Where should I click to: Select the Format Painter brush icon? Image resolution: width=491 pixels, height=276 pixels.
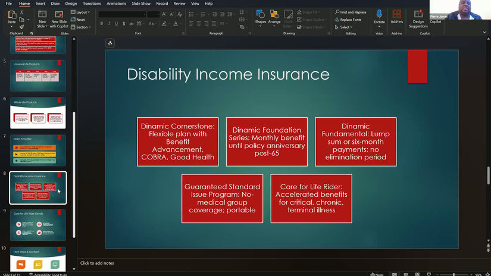[21, 27]
